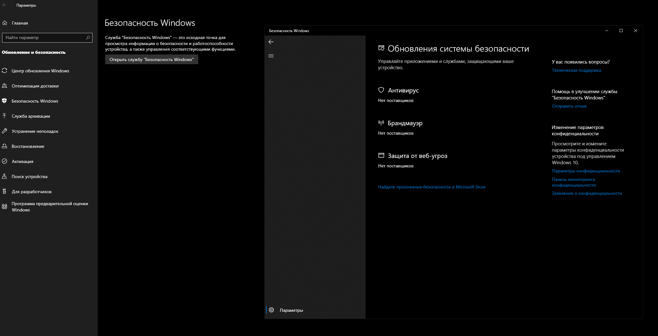This screenshot has width=658, height=336.
Task: Close the Безопасность Windows window
Action: click(636, 31)
